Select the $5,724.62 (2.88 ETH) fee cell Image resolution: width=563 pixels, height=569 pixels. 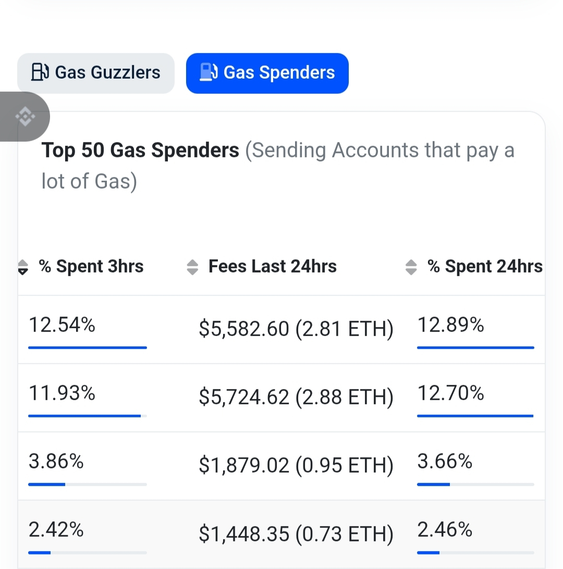[296, 398]
